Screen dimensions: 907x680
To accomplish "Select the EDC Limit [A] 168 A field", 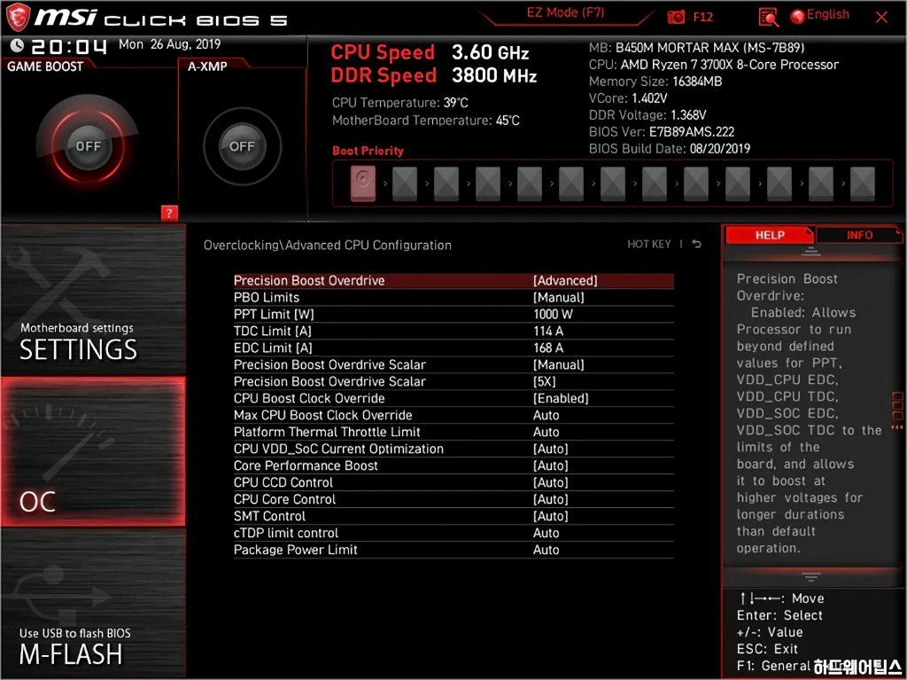I will tap(453, 348).
